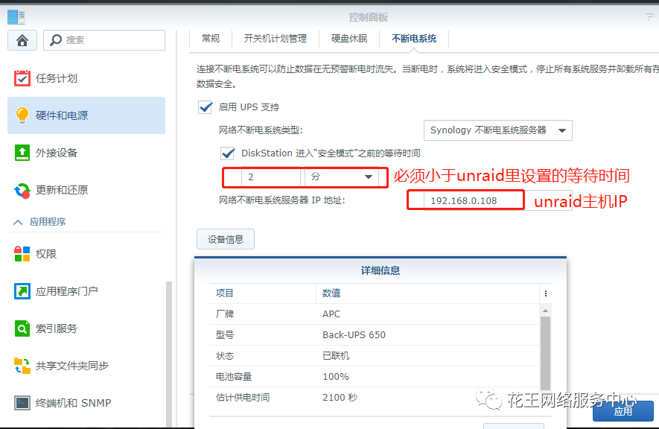
Task: Collapse the 应用程序 section
Action: (x=18, y=222)
